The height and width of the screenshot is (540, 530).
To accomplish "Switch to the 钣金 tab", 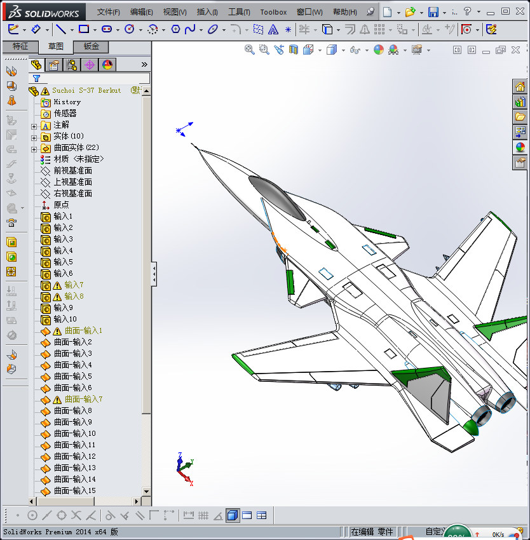I will click(x=91, y=46).
